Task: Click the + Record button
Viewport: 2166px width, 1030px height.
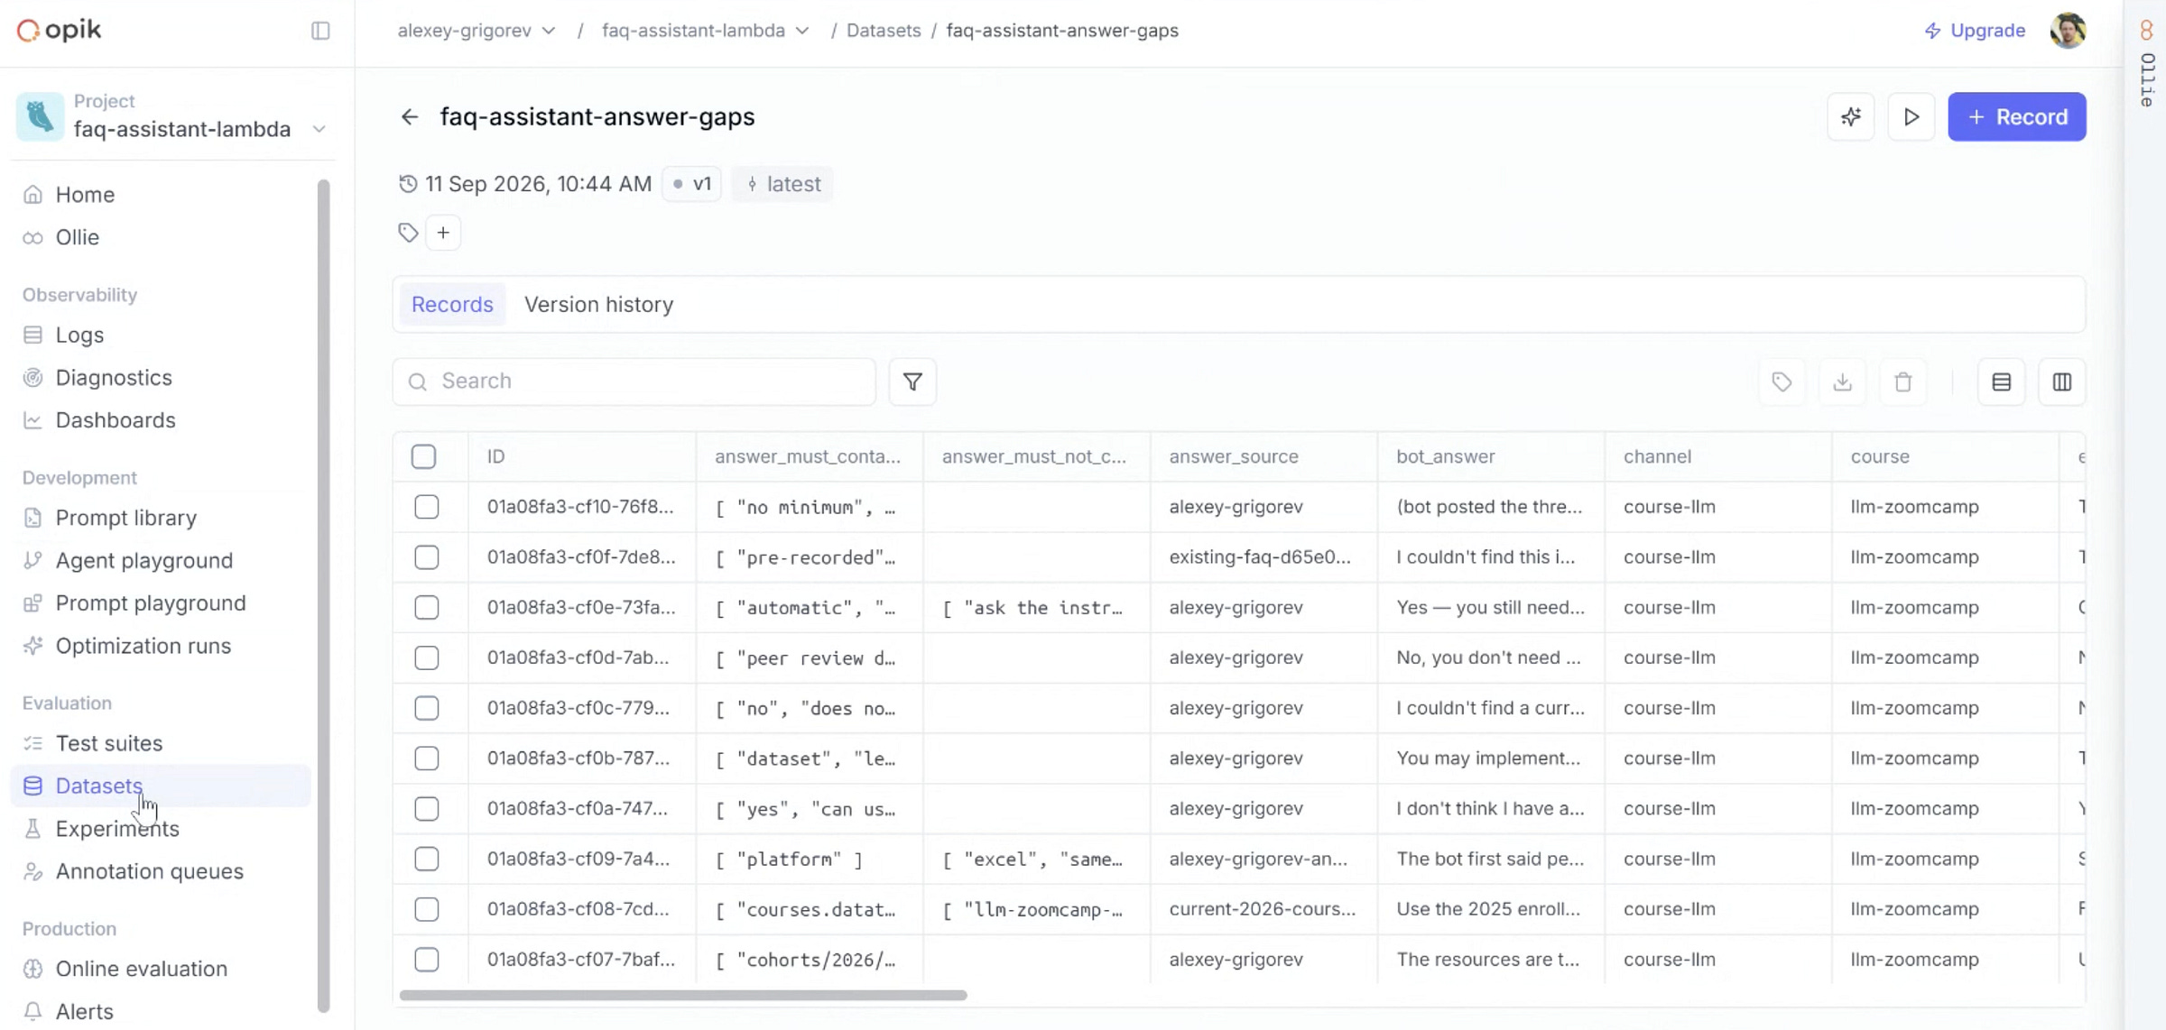Action: (x=2016, y=117)
